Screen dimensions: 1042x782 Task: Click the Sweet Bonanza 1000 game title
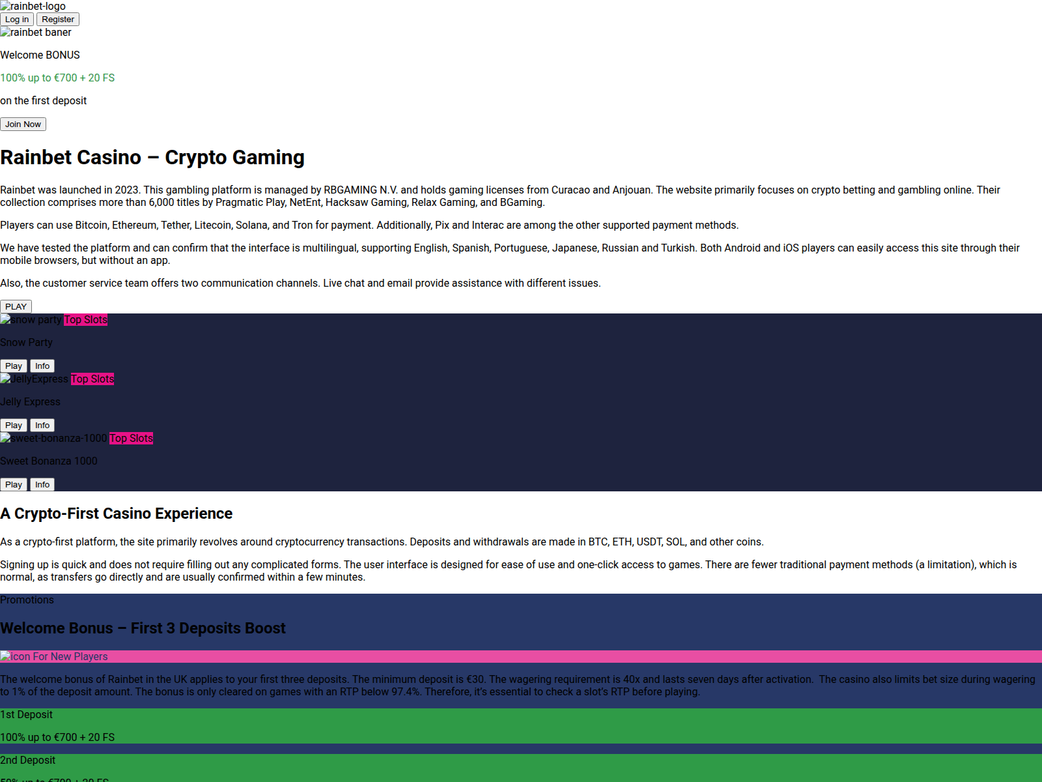tap(49, 461)
